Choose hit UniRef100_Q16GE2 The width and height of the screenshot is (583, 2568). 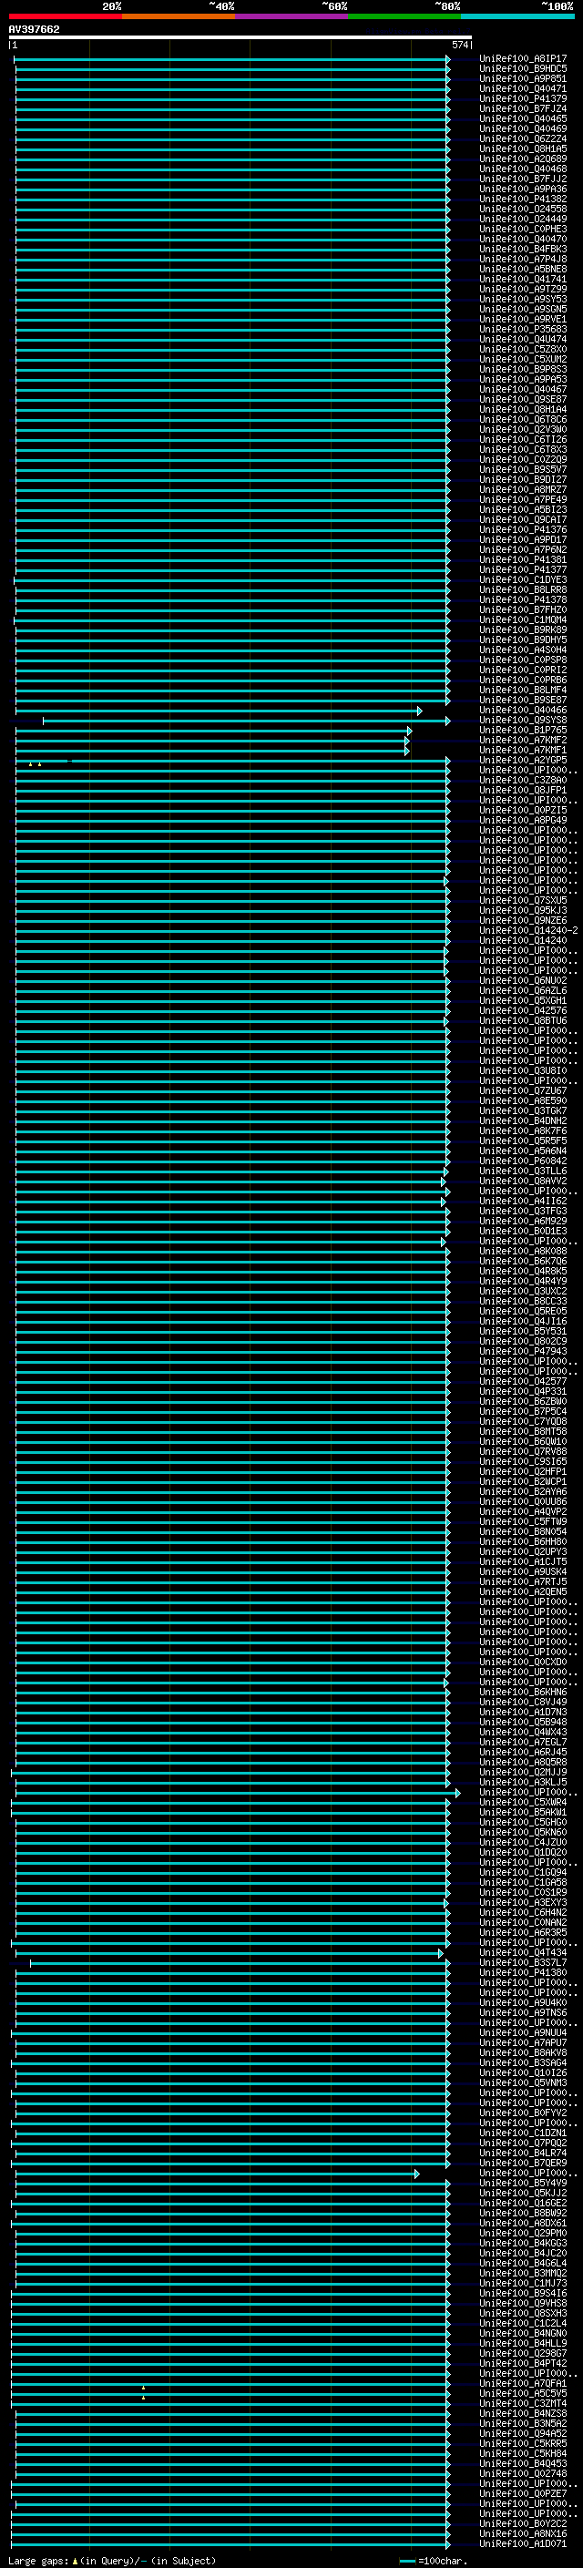[523, 2202]
